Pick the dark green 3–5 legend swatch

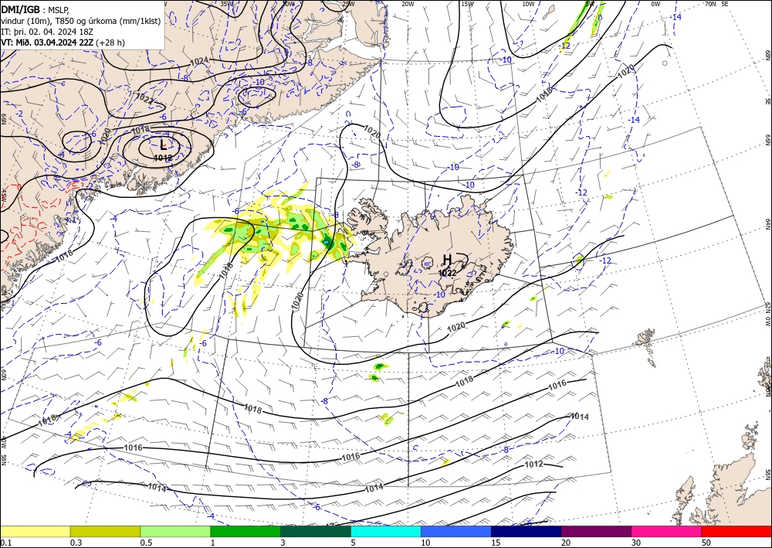coord(316,531)
